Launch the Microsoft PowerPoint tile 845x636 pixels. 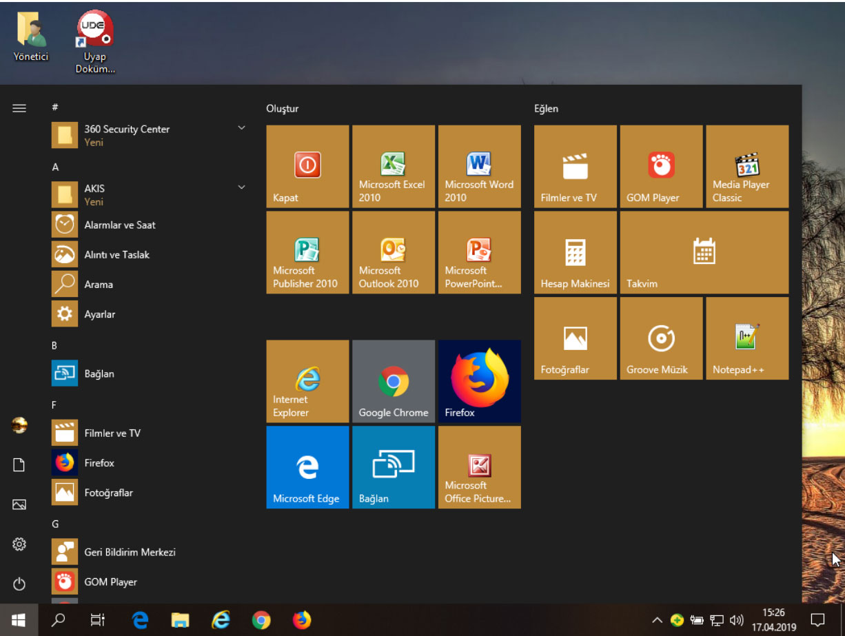[x=480, y=252]
